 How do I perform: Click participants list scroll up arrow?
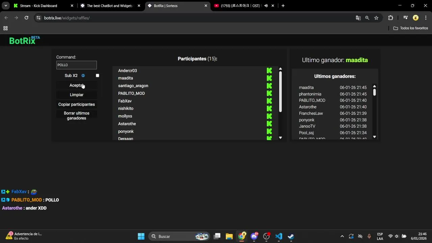[280, 69]
